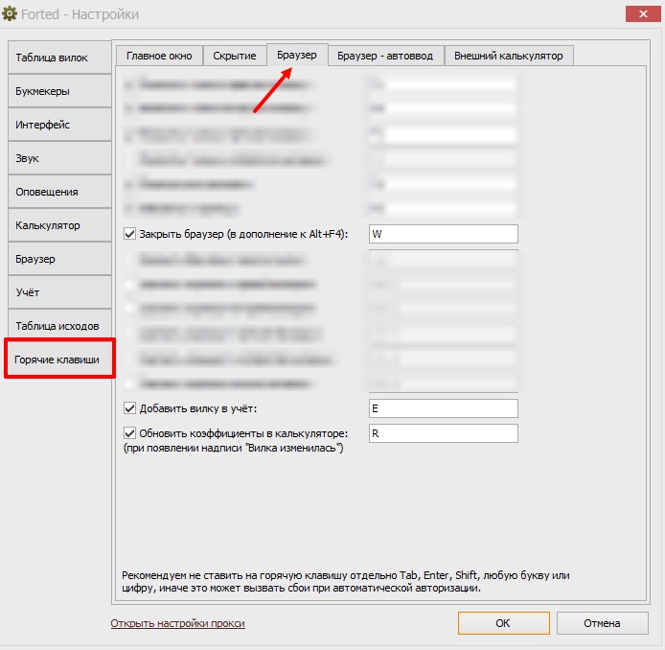
Task: Go to the Звук settings section
Action: (x=59, y=158)
